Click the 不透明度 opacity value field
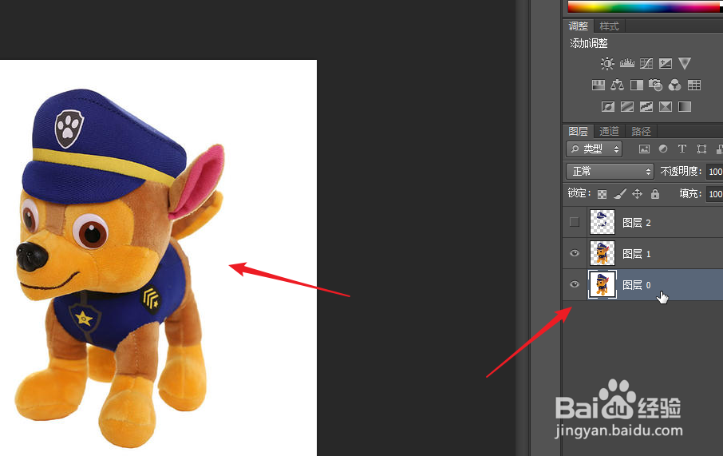 (715, 171)
